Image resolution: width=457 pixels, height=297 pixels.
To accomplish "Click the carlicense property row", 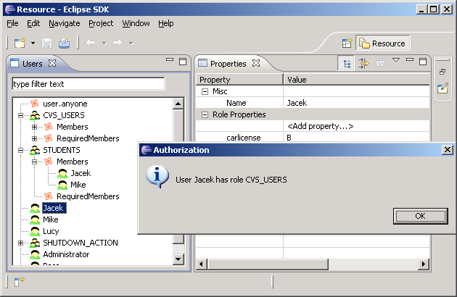I will click(313, 138).
